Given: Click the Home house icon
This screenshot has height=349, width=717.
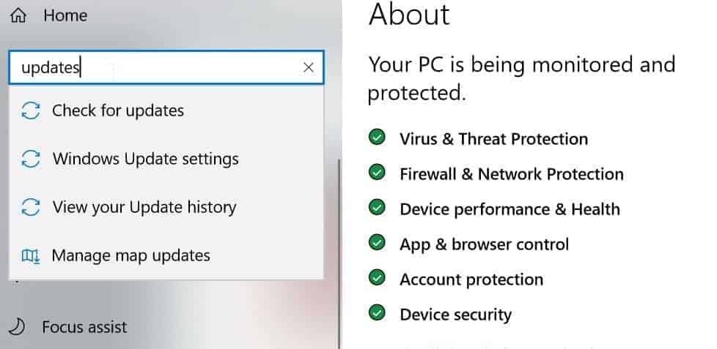Looking at the screenshot, I should [x=18, y=15].
